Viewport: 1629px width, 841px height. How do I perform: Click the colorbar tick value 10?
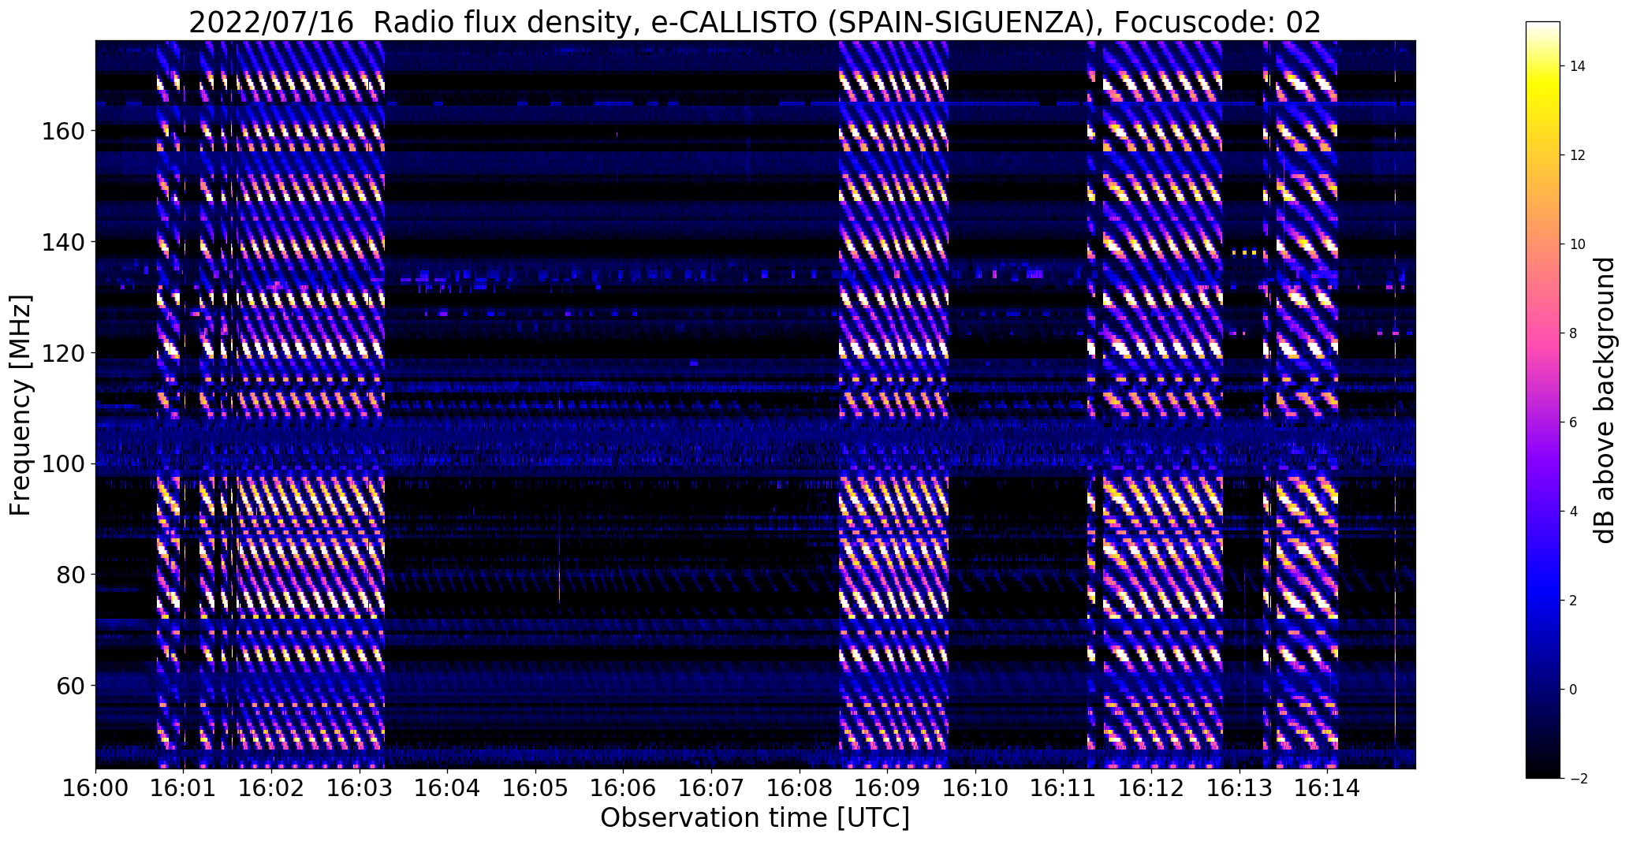[x=1578, y=244]
